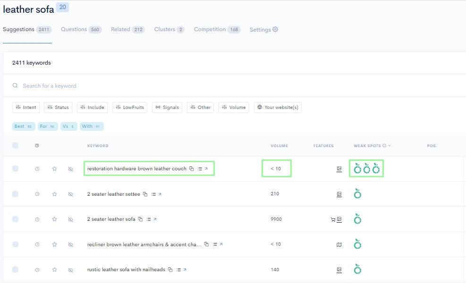The width and height of the screenshot is (466, 283).
Task: Click the weak spots fruit icon for '2 seater leather settee'
Action: pyautogui.click(x=357, y=193)
